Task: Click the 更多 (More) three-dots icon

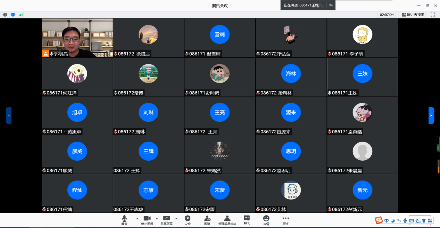Action: [x=285, y=220]
